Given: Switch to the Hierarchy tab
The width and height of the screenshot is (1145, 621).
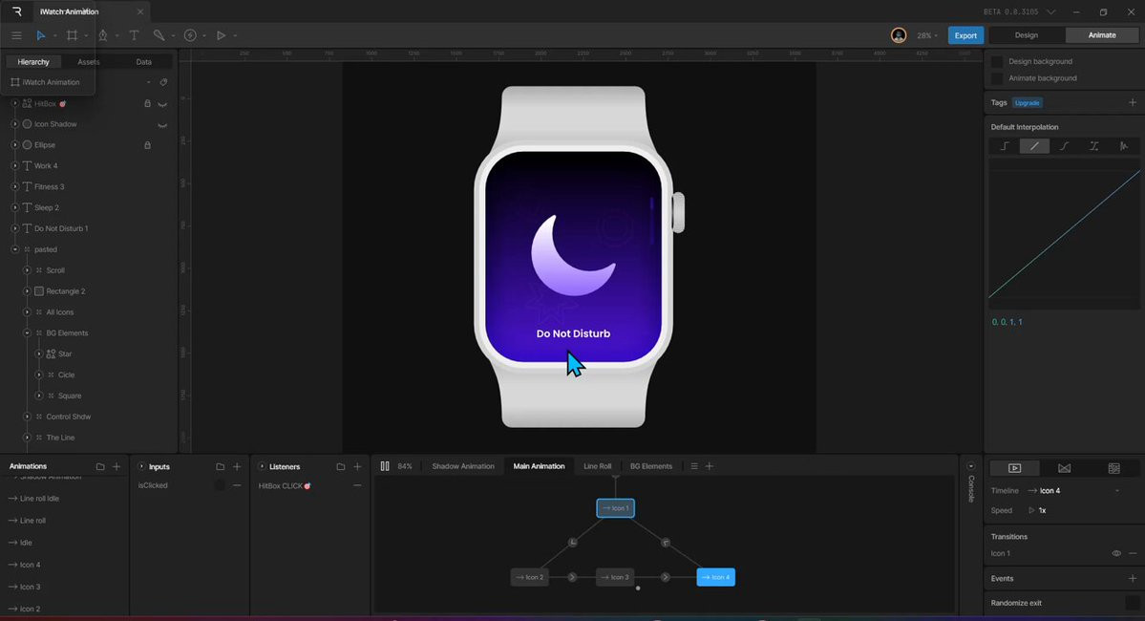Looking at the screenshot, I should pyautogui.click(x=33, y=62).
